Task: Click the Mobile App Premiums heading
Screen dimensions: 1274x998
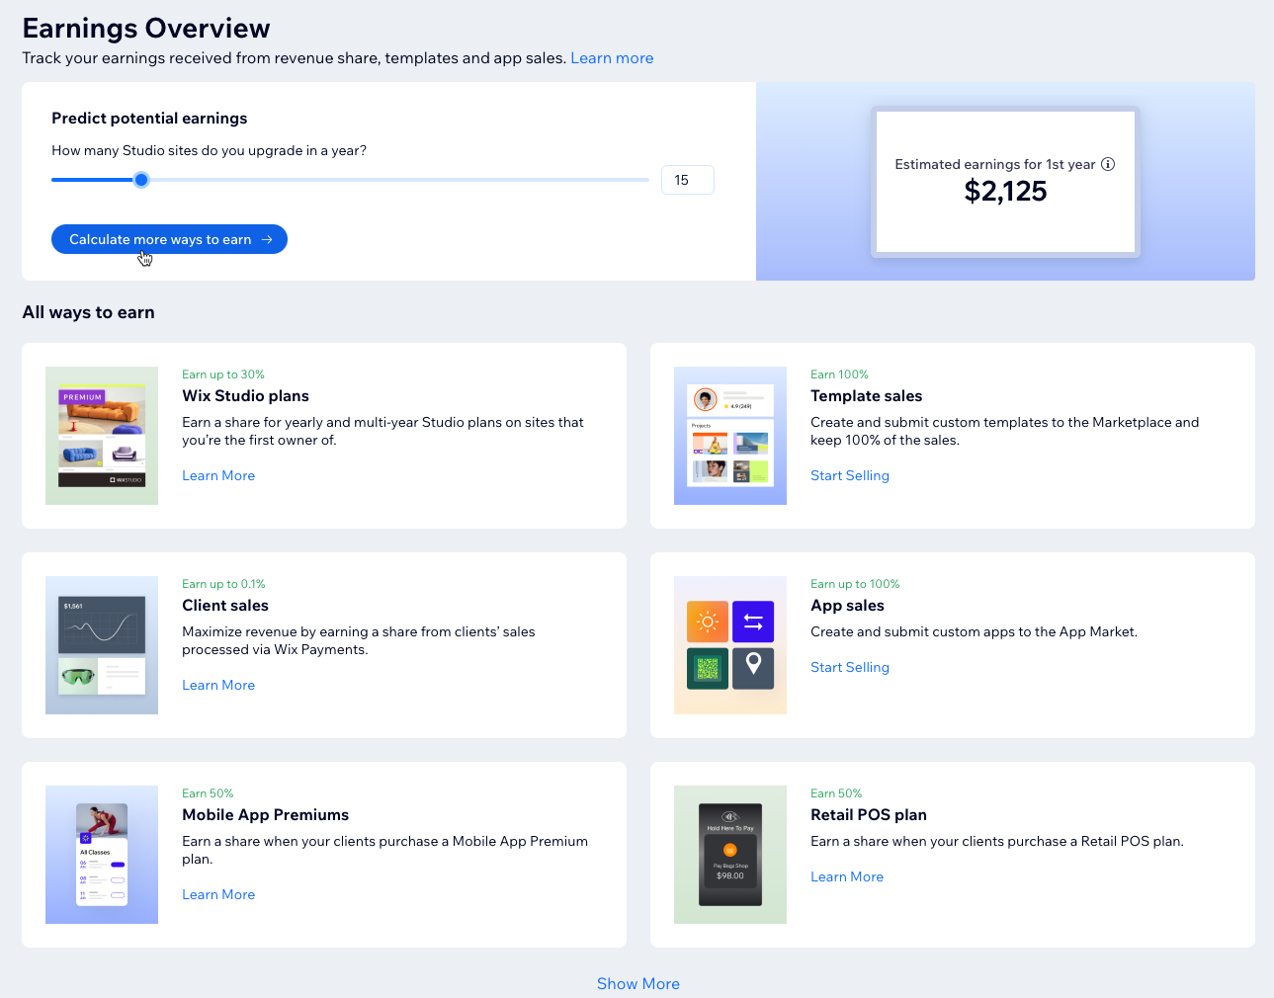Action: pyautogui.click(x=265, y=815)
